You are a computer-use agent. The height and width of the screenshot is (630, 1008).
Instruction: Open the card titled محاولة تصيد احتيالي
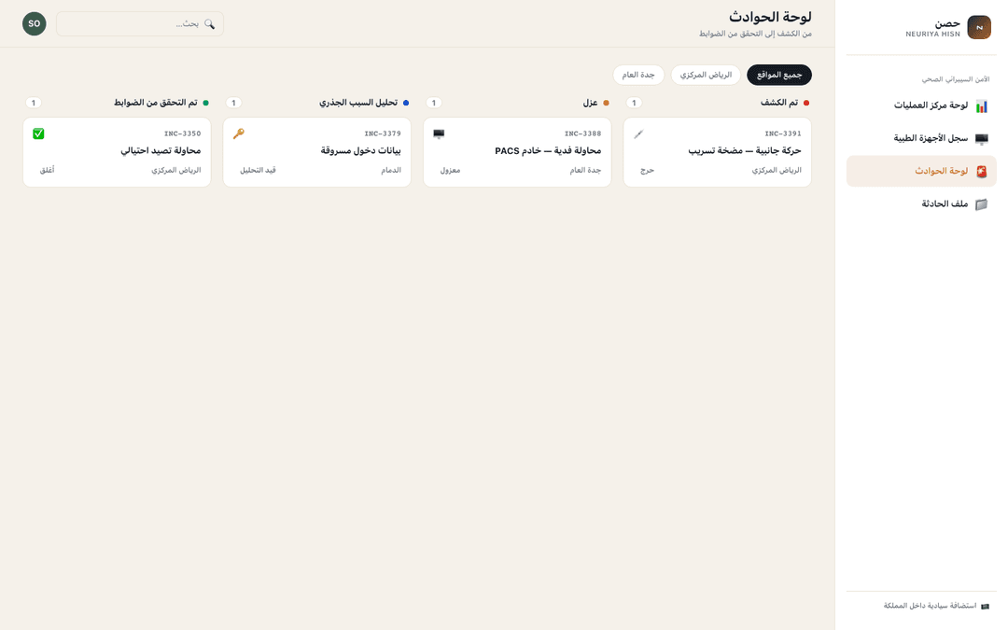117,152
